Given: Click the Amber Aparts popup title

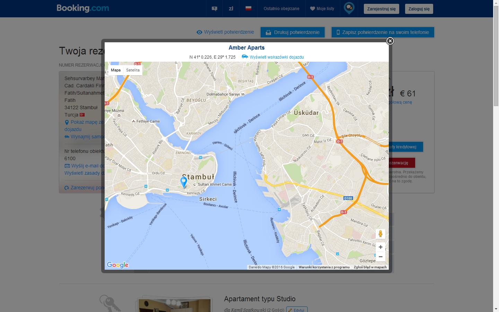Looking at the screenshot, I should pos(247,48).
